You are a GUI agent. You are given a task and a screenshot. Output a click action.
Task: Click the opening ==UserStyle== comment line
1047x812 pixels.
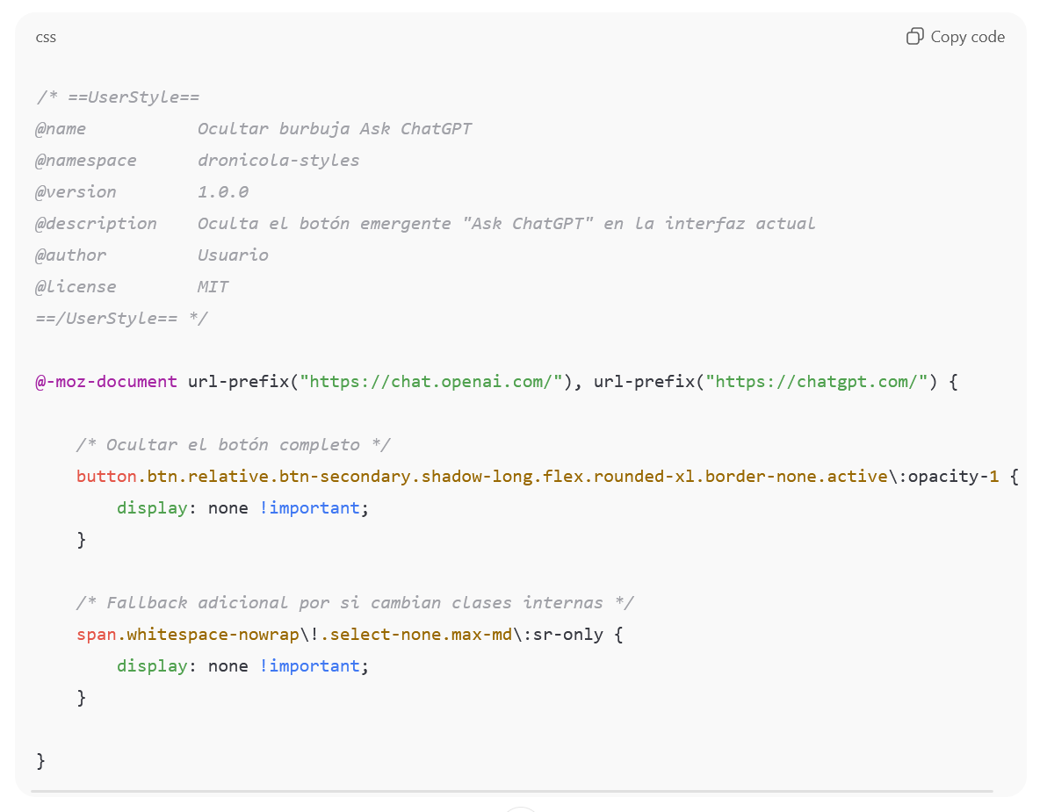pos(118,97)
